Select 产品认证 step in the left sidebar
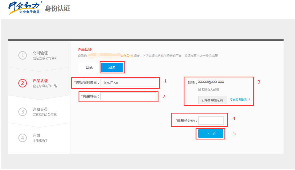 click(40, 81)
